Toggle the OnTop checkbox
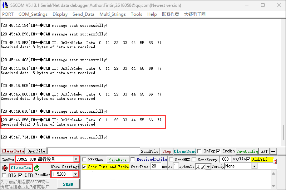This screenshot has height=190, width=286. pos(199,151)
